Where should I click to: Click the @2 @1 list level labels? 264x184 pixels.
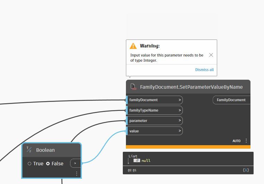tap(132, 170)
